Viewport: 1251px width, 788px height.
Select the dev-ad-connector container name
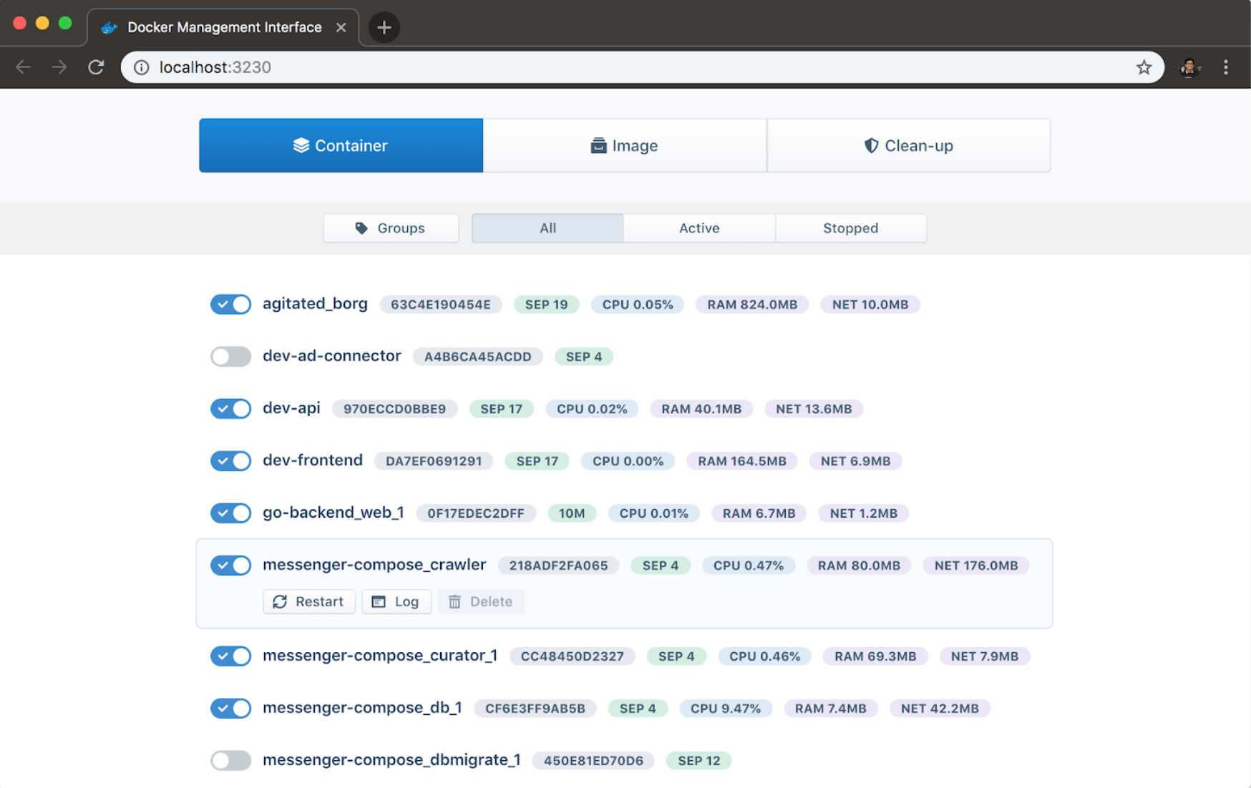click(x=331, y=356)
